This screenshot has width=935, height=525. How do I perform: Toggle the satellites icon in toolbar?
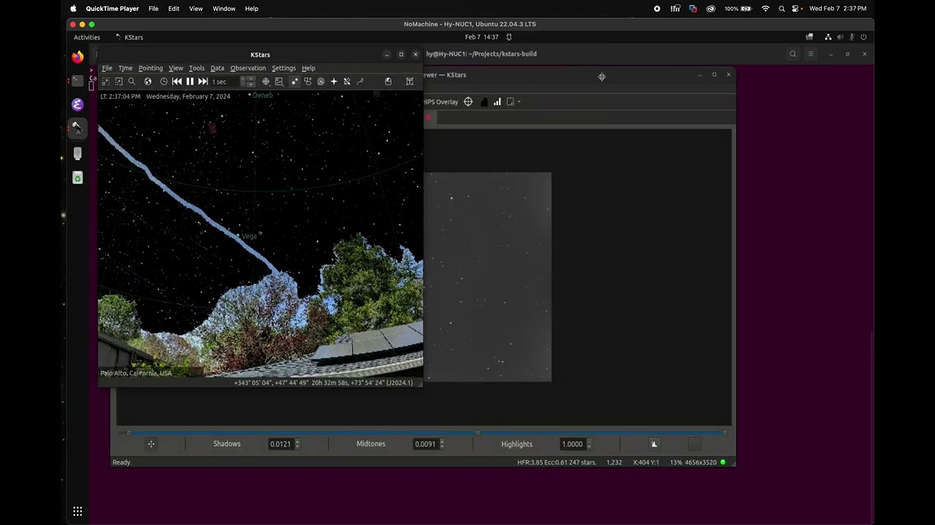[x=346, y=82]
